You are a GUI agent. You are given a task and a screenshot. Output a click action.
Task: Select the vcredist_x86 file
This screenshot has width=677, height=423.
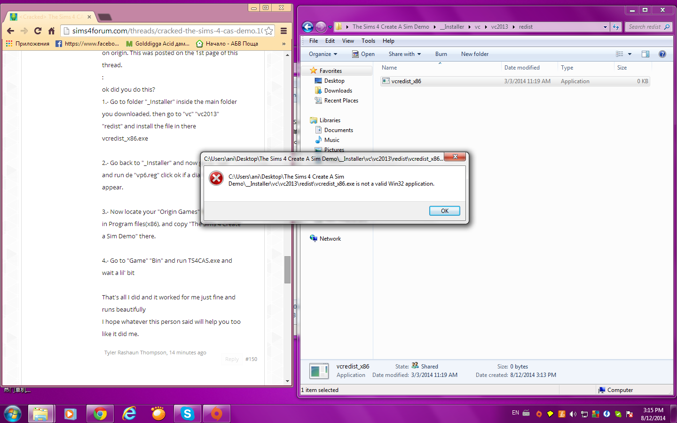point(406,81)
